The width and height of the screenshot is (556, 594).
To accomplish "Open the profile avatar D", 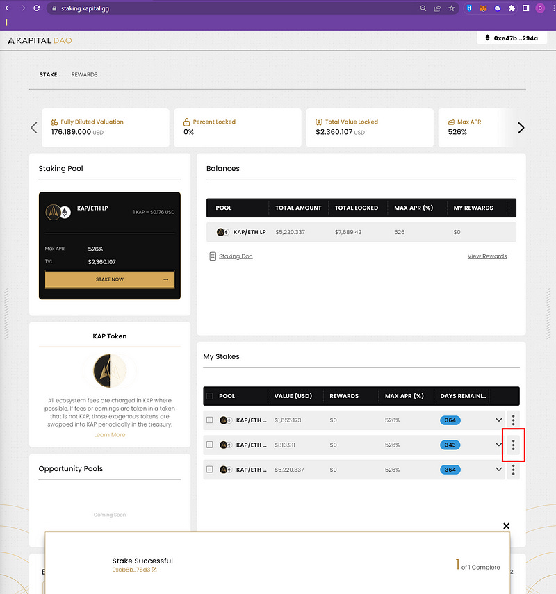I will tap(540, 8).
